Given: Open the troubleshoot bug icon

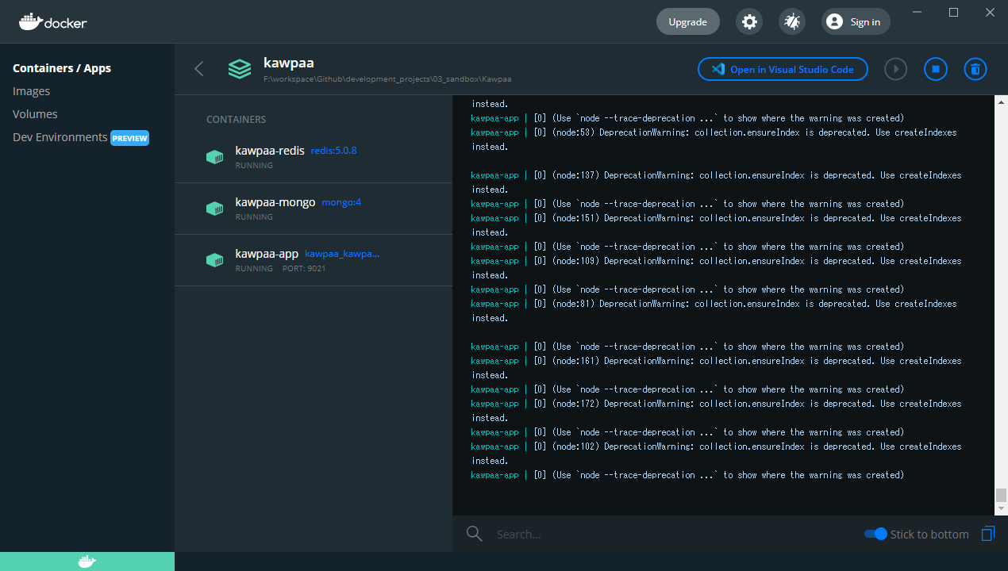Looking at the screenshot, I should [x=791, y=22].
